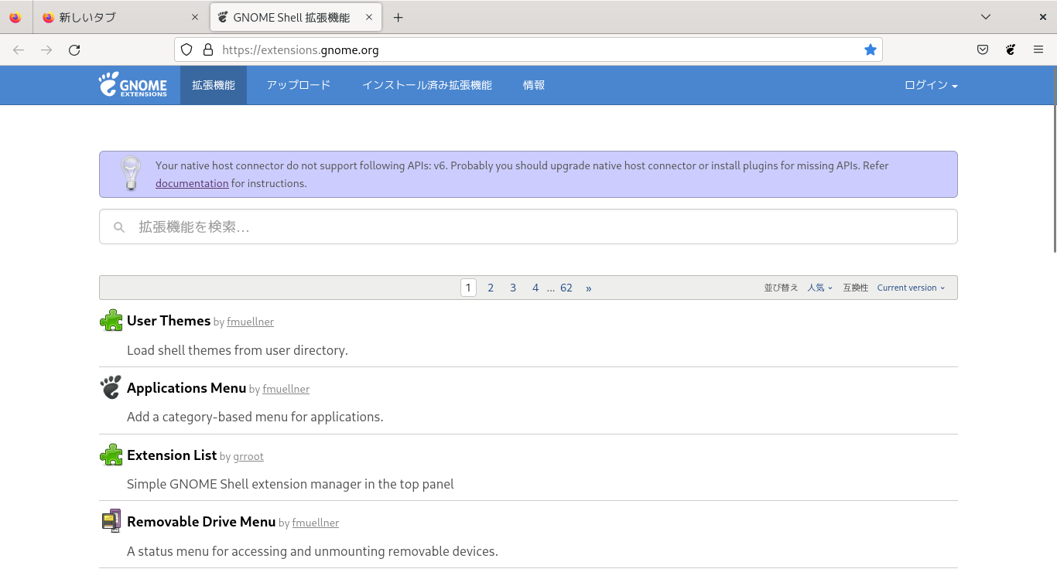Open the アップロード nav item
Image resolution: width=1057 pixels, height=569 pixels.
click(299, 85)
